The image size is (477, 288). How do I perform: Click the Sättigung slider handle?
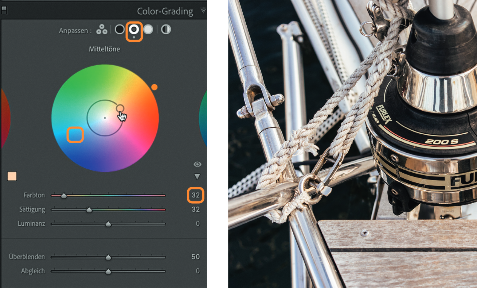(x=89, y=210)
